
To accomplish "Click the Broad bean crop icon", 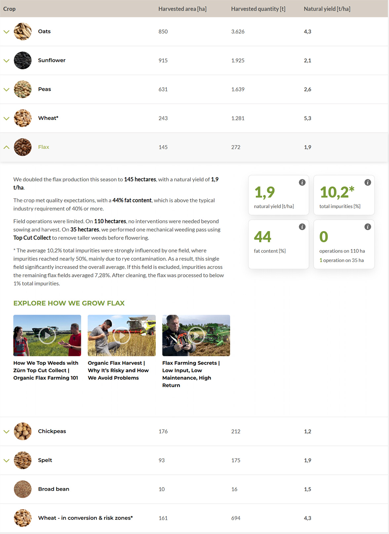I will click(22, 489).
